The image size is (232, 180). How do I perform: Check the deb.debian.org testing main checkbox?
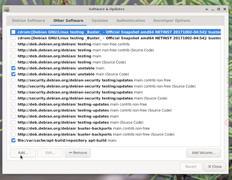click(x=13, y=56)
